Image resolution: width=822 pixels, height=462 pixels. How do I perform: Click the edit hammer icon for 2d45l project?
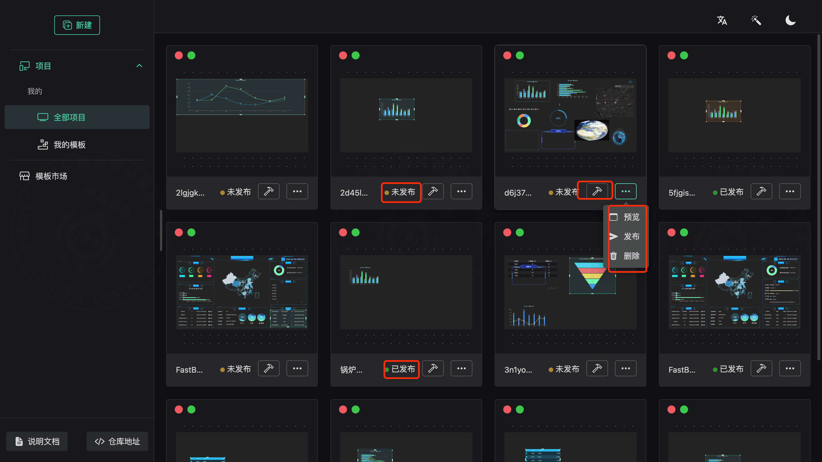click(x=433, y=191)
